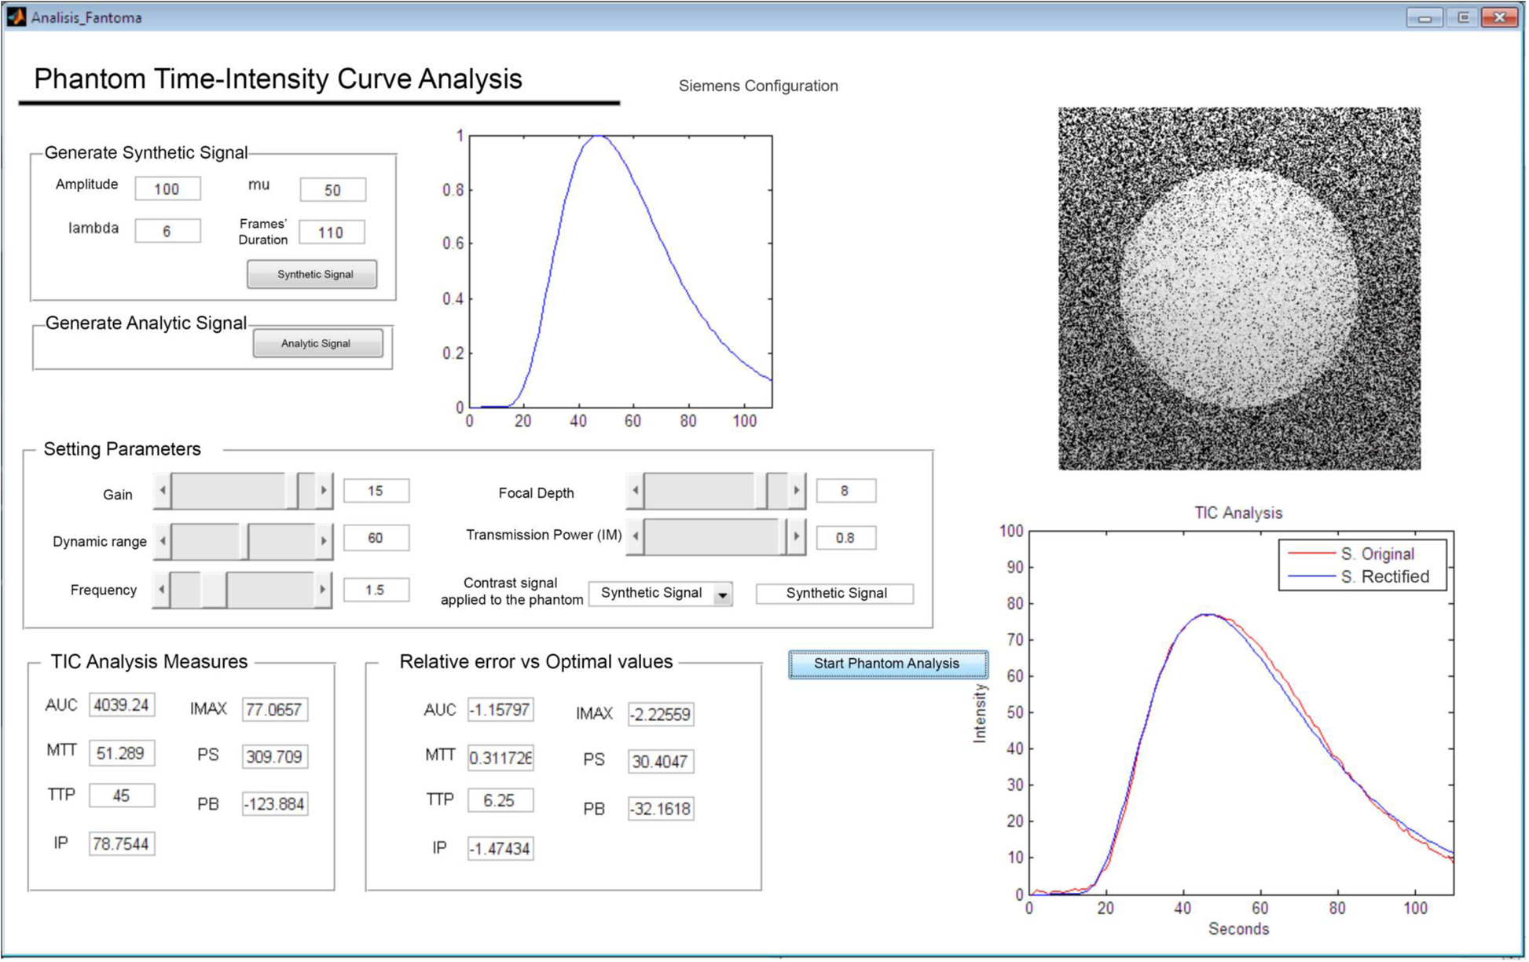Select the PB measure value -123.884
The width and height of the screenshot is (1529, 962).
(x=275, y=804)
